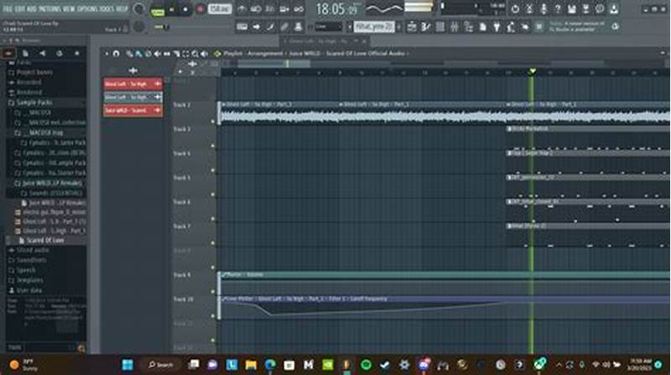This screenshot has height=375, width=671.
Task: Add new pattern plus button
Action: coord(398,27)
